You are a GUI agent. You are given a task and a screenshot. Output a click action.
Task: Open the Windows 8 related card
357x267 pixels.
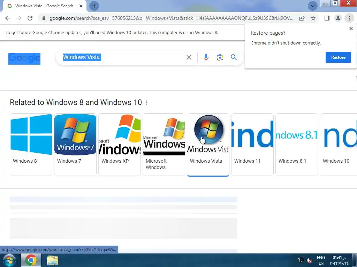[31, 145]
